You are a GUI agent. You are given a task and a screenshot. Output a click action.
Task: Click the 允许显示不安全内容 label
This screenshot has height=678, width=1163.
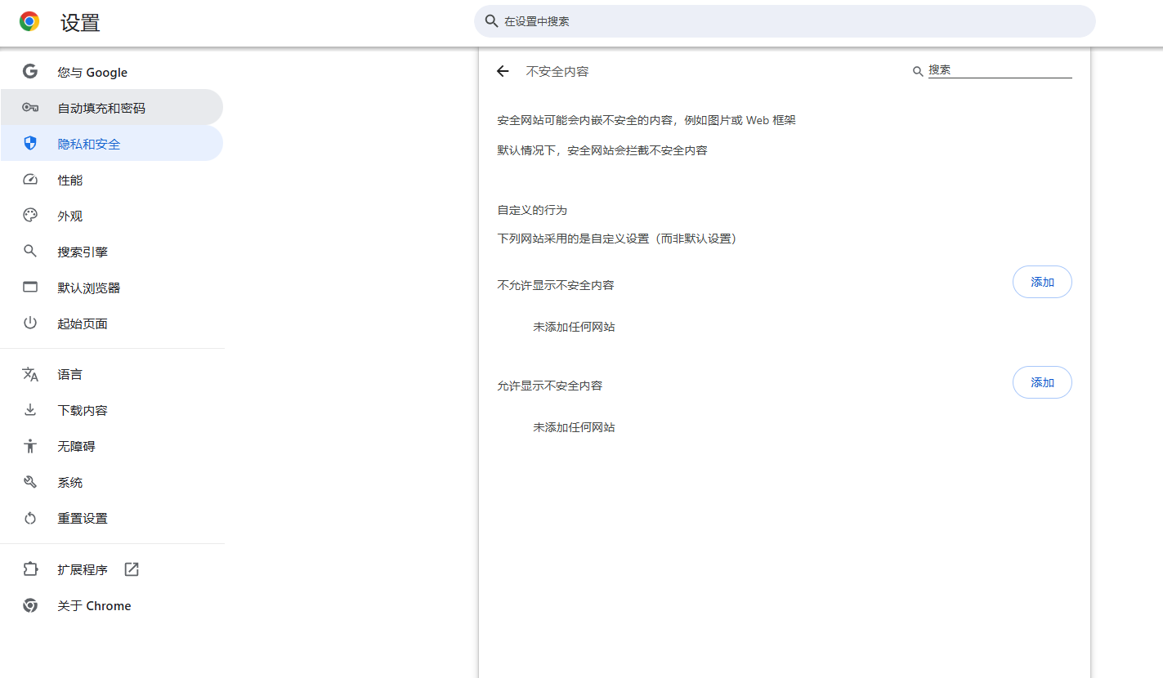coord(549,386)
